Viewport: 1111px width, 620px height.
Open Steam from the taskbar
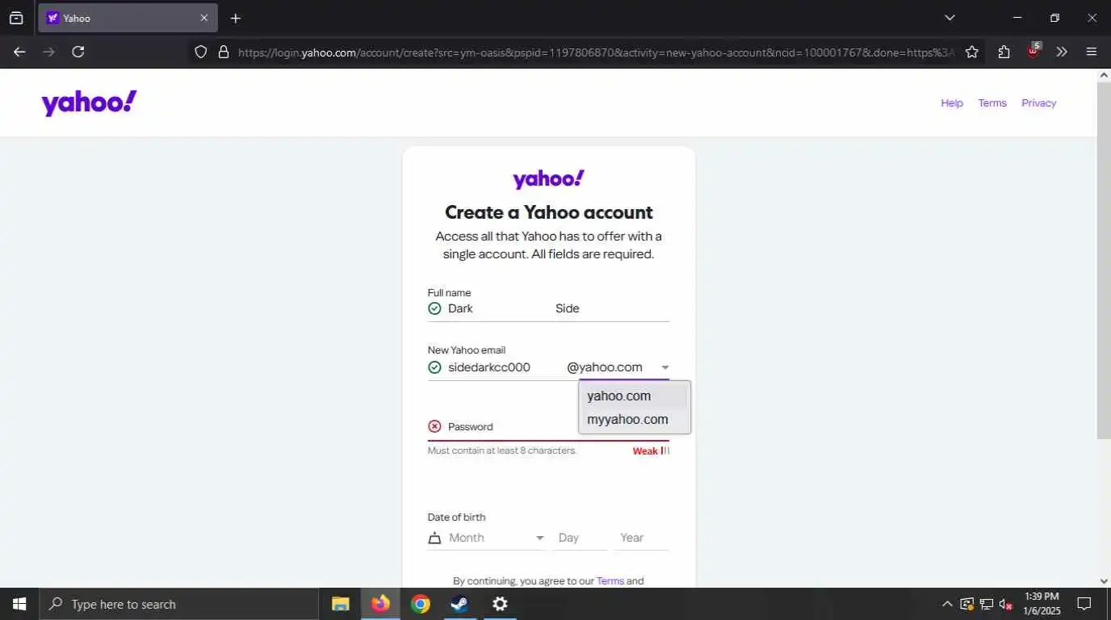[x=460, y=604]
